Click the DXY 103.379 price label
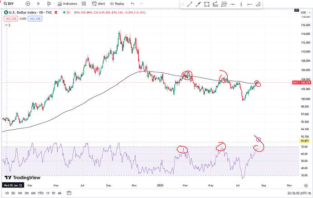Image resolution: width=313 pixels, height=198 pixels. (x=302, y=82)
